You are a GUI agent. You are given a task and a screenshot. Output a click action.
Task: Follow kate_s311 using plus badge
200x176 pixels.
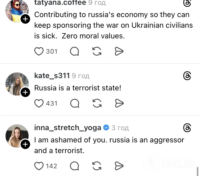(25, 92)
